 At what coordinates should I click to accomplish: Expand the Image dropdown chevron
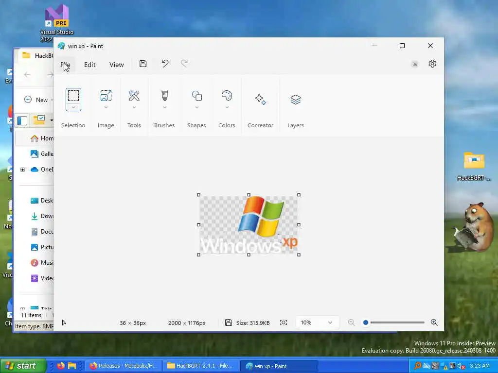click(x=106, y=107)
